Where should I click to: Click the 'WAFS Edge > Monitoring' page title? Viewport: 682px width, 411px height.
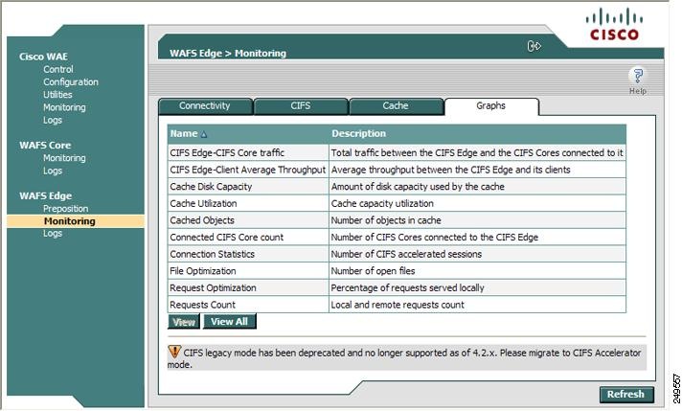click(228, 53)
